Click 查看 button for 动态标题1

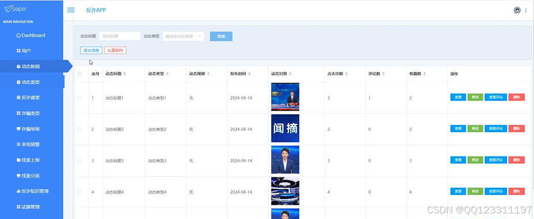click(x=458, y=98)
